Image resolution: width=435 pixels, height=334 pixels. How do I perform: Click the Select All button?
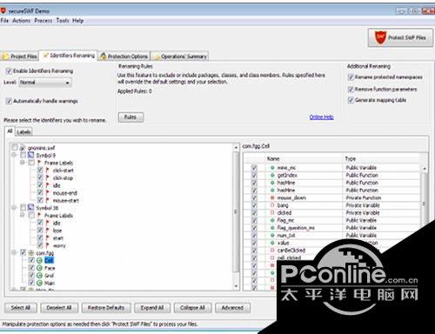pyautogui.click(x=21, y=308)
